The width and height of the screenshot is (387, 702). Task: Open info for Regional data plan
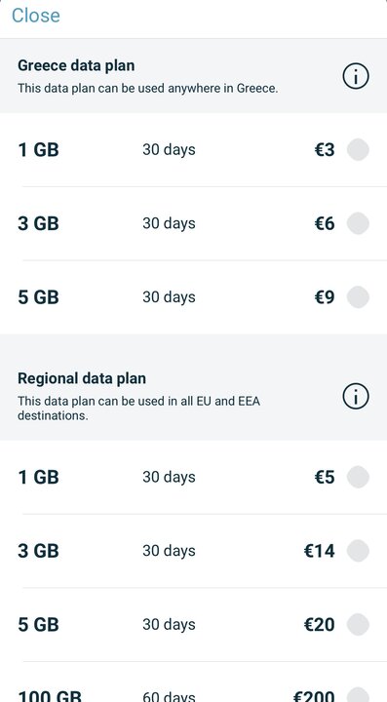click(x=356, y=397)
